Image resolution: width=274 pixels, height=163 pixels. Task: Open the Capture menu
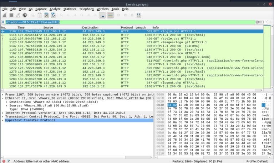(41, 9)
